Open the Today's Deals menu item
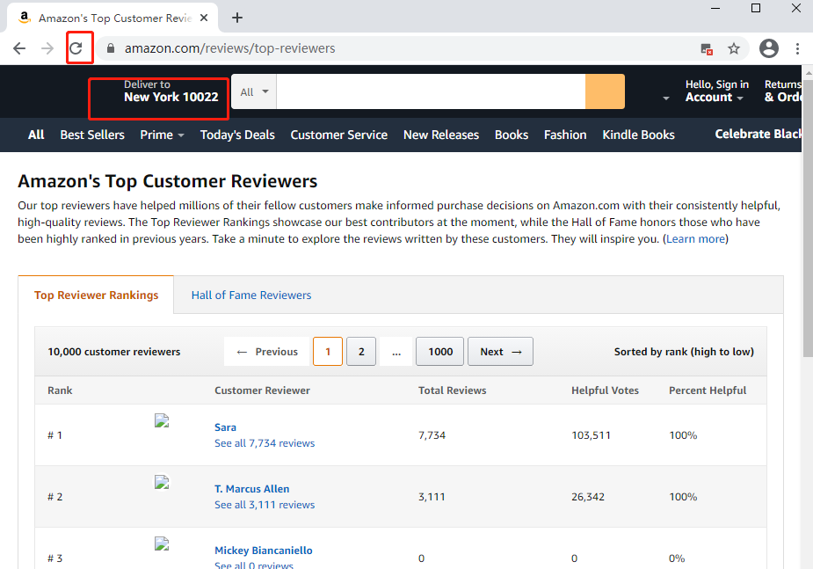 coord(238,135)
